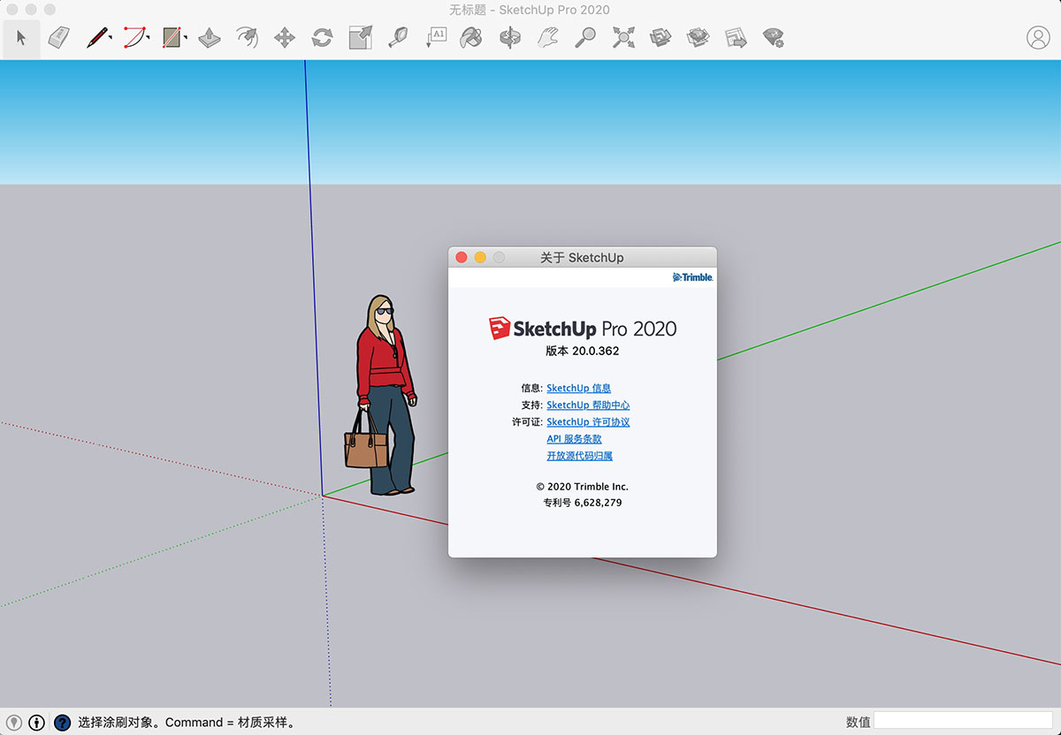
Task: Activate the Rotate tool
Action: coord(323,38)
